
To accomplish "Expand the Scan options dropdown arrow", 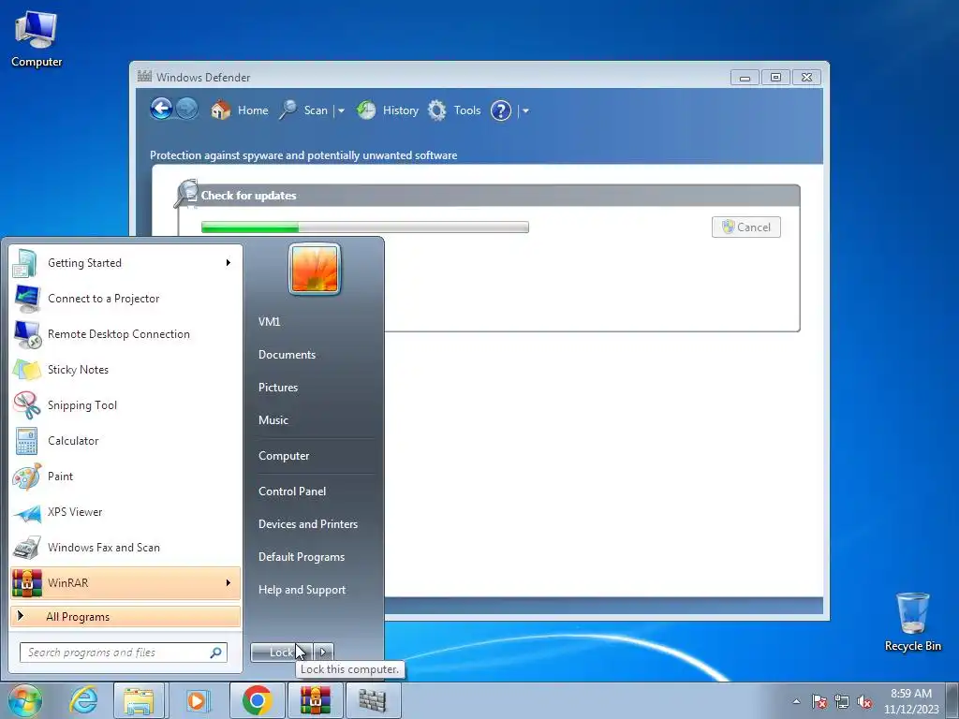I will 341,110.
